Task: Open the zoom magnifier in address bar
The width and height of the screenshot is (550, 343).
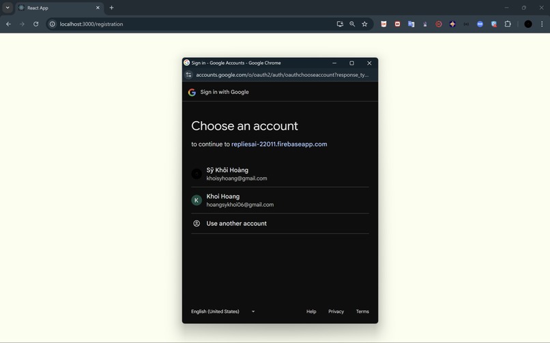Action: coord(352,24)
